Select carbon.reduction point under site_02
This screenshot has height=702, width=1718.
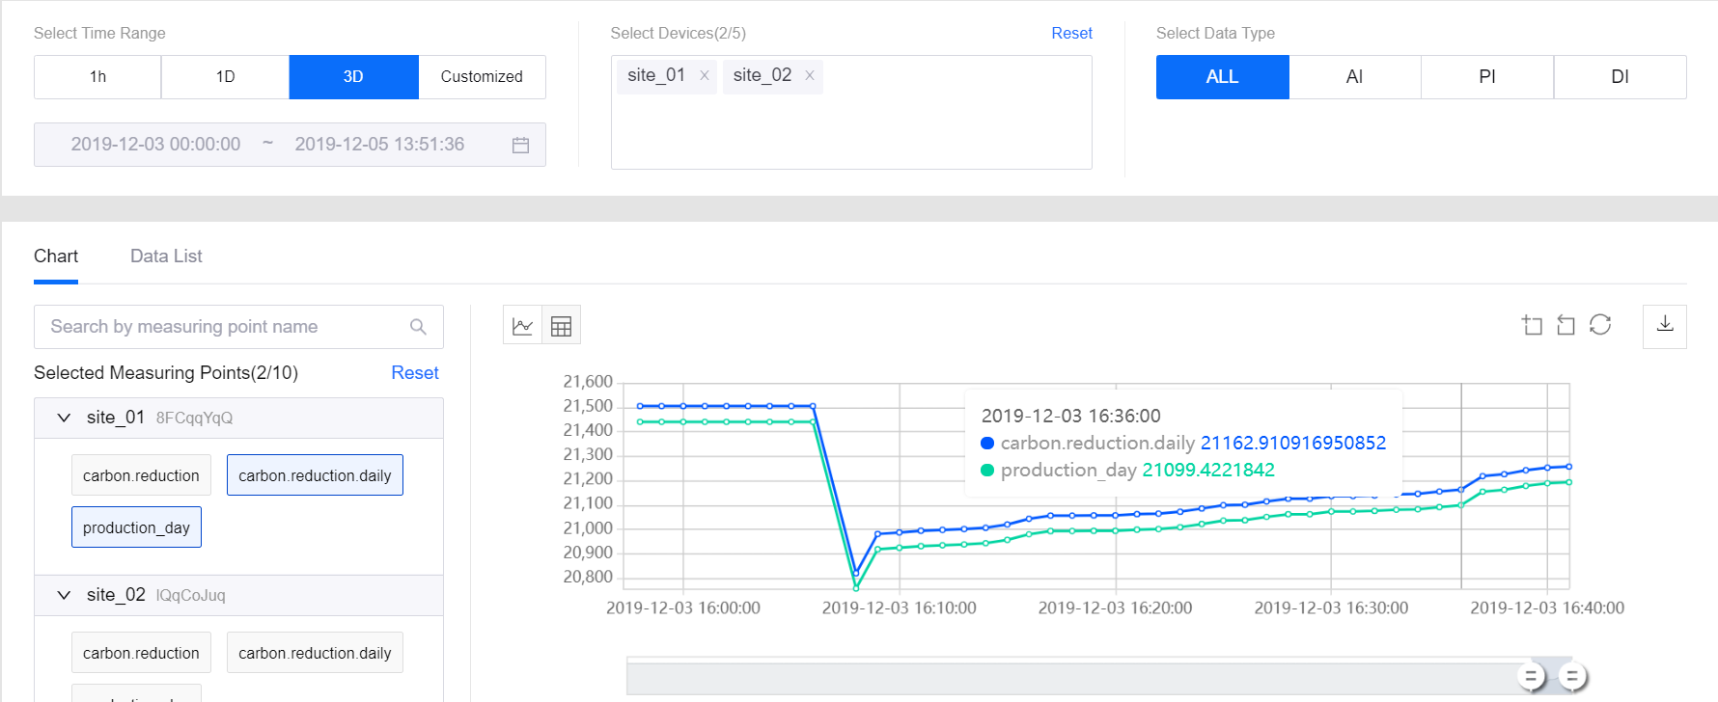click(x=141, y=653)
